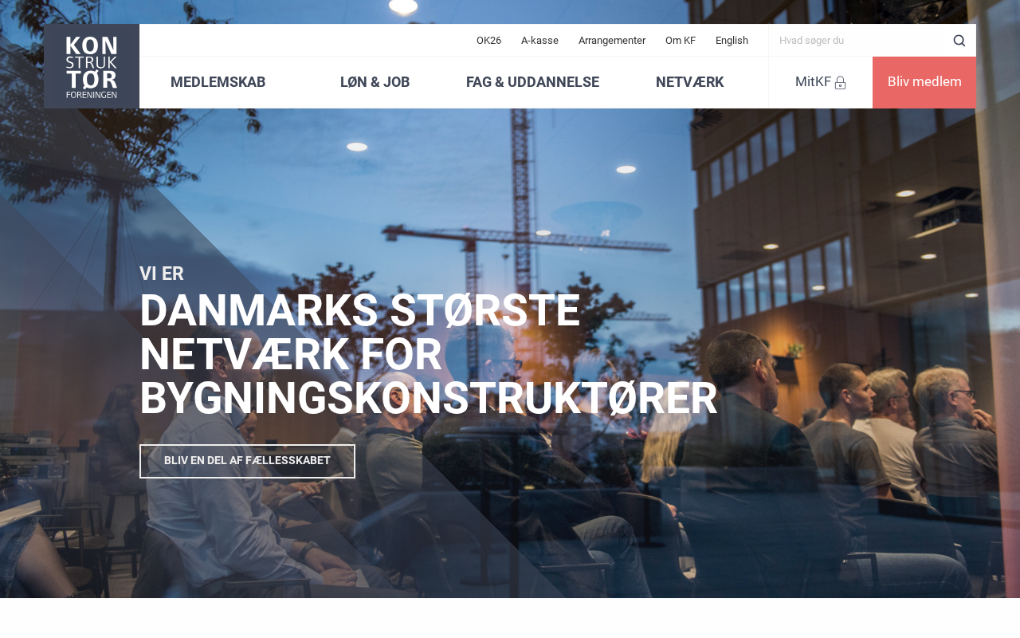
Task: Open the Løn & Job menu
Action: coord(375,82)
